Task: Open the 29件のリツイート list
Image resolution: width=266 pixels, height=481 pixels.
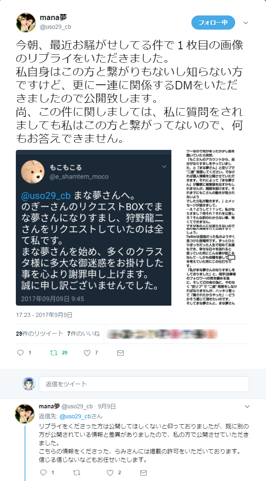Action: [x=40, y=334]
